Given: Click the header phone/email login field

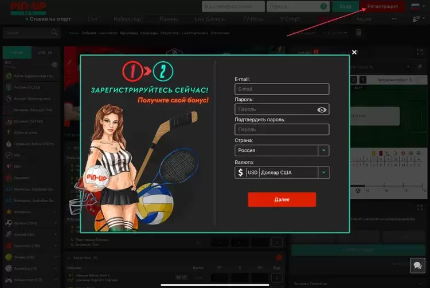Looking at the screenshot, I should coord(233,6).
